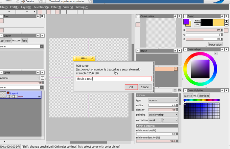Open the Color Palette panel title menu arrow
This screenshot has height=149, width=230.
[185, 90]
